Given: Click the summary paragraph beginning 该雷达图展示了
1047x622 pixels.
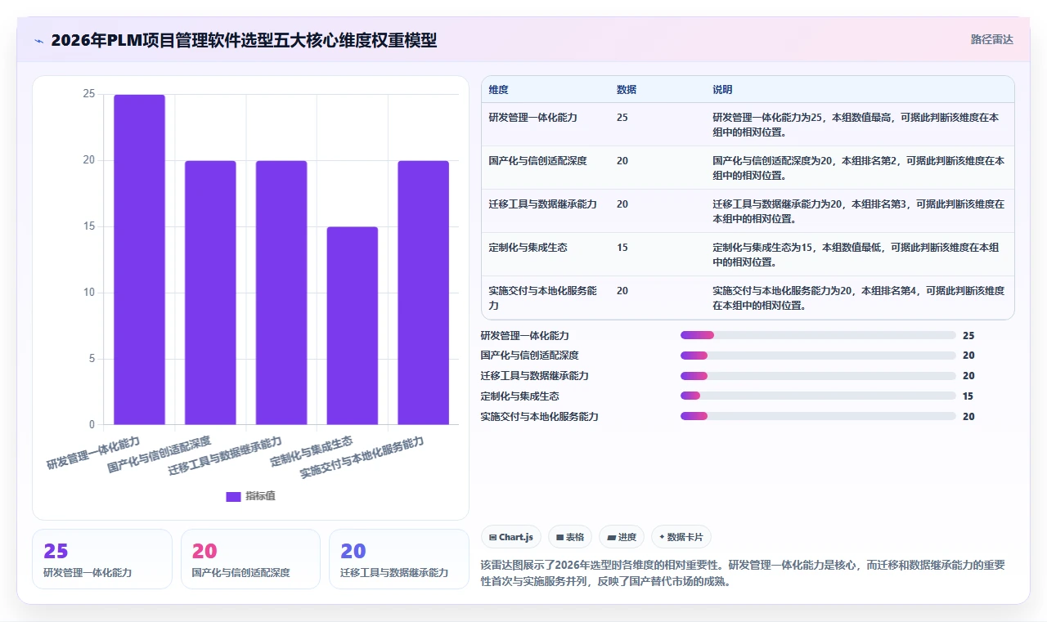Looking at the screenshot, I should pos(743,574).
